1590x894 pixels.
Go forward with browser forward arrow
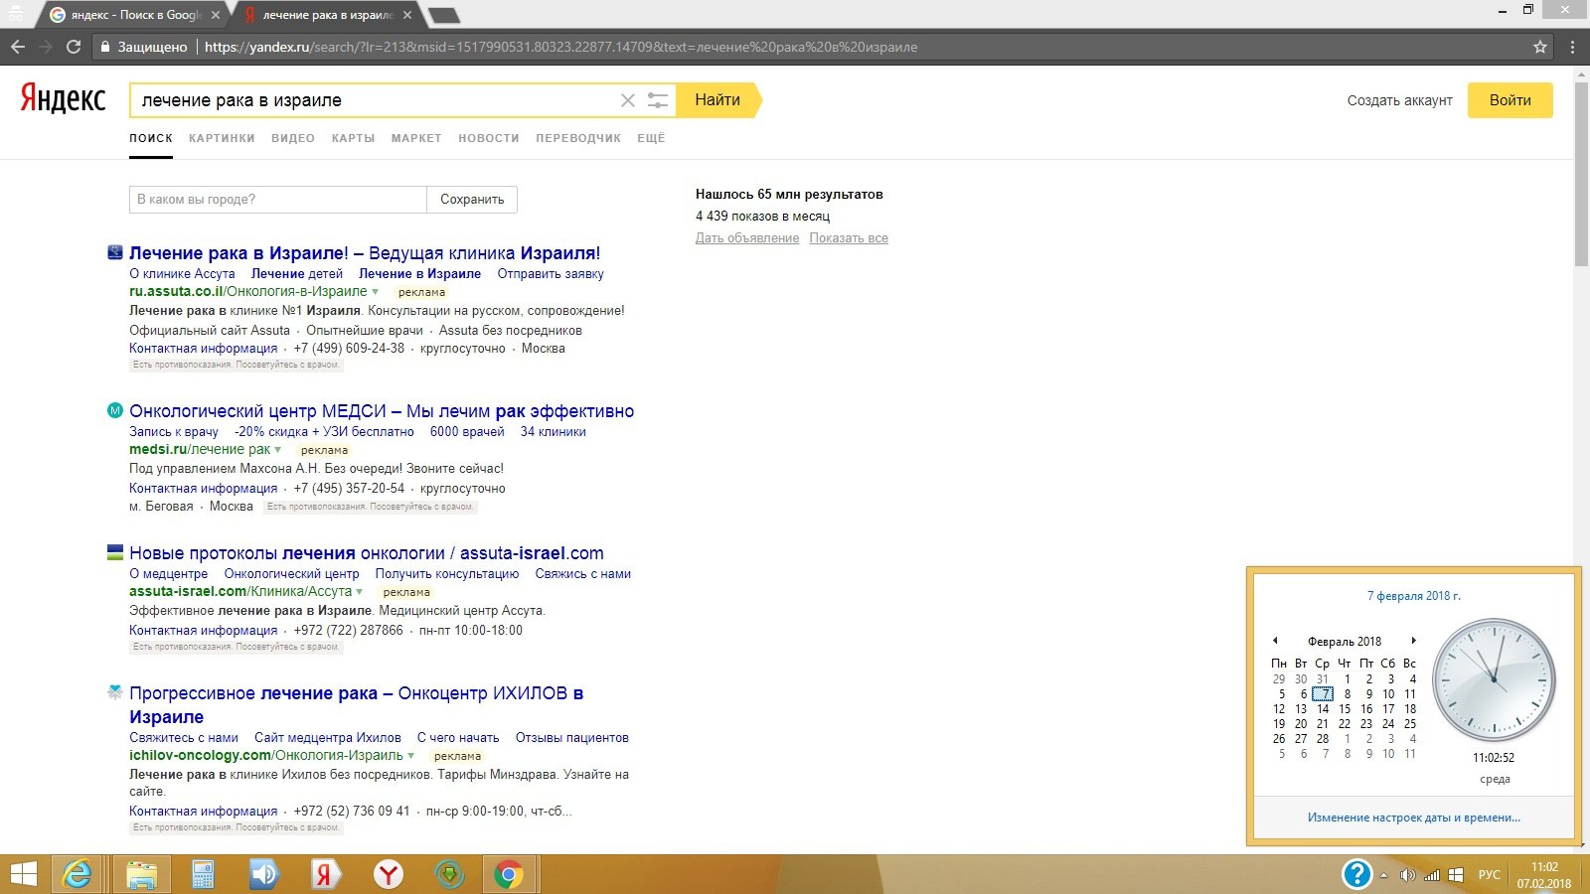[46, 47]
